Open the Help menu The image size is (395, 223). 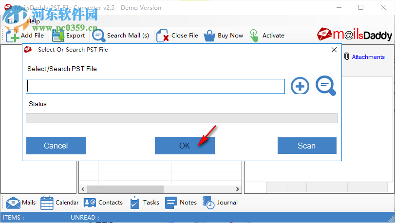[x=33, y=21]
